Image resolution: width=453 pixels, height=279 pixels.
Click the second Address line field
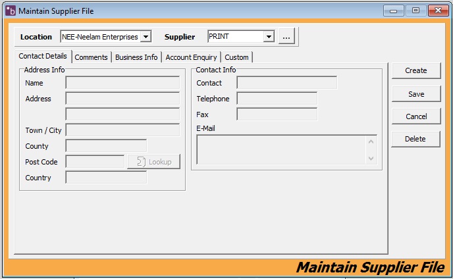pos(122,114)
